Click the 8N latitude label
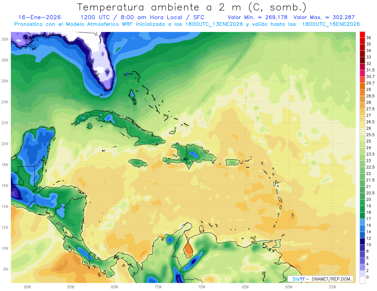Viewport: 377px width, 291px height. click(x=6, y=269)
